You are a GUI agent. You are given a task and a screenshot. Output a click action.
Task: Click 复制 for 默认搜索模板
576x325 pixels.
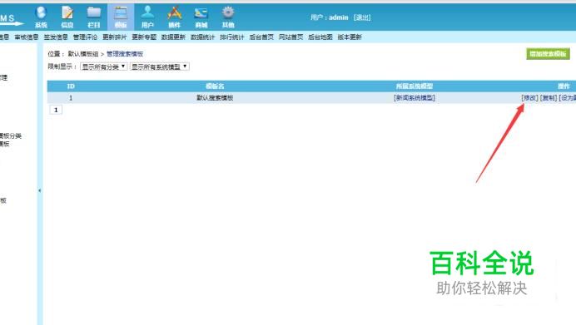tap(549, 98)
